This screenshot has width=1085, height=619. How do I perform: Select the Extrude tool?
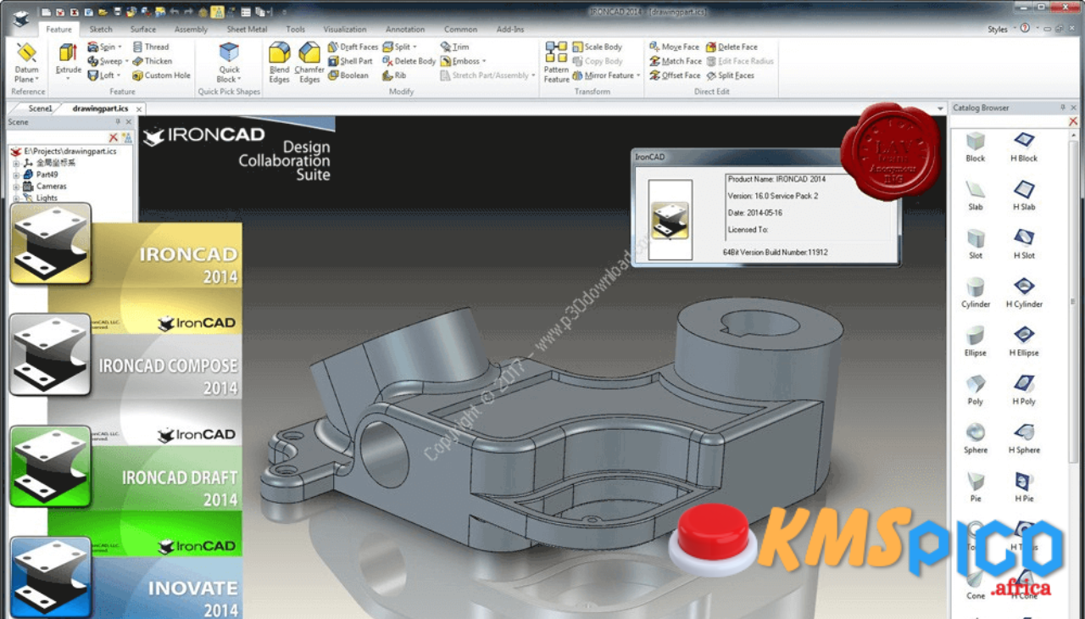point(69,60)
